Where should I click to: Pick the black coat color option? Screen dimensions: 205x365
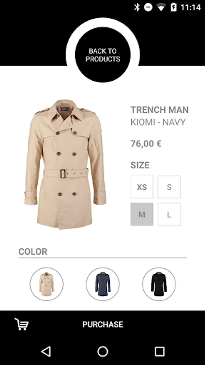[x=159, y=284]
